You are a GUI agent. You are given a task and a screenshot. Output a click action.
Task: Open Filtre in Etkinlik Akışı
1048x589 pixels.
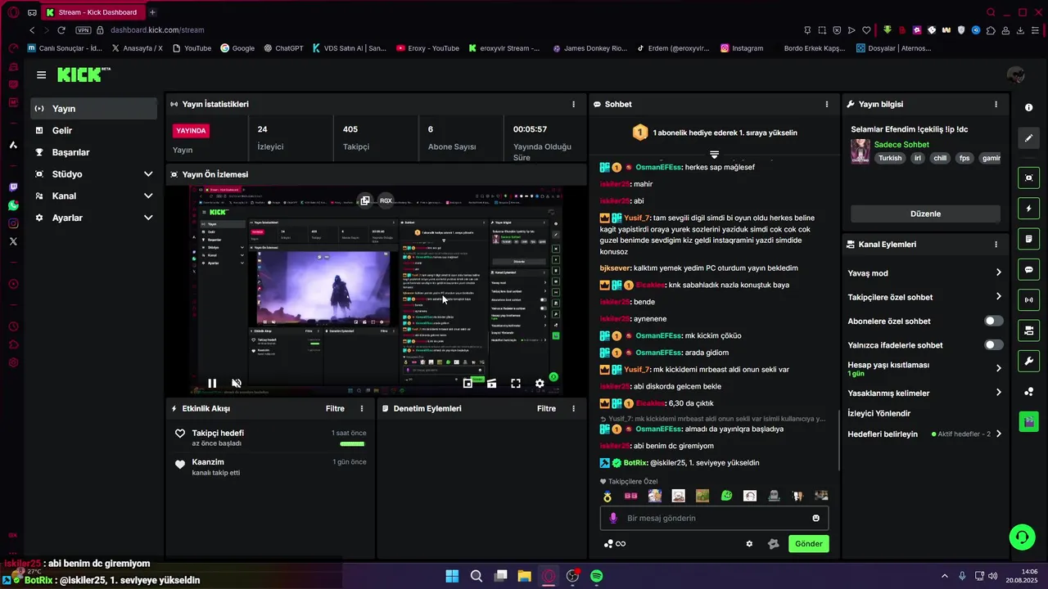click(x=335, y=408)
